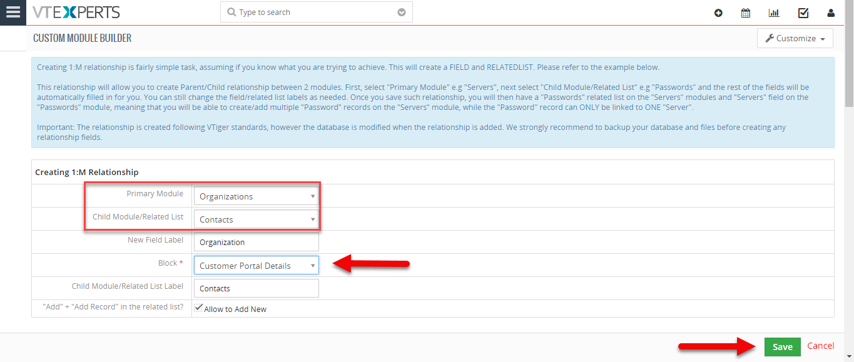Open the hamburger main menu

13,13
